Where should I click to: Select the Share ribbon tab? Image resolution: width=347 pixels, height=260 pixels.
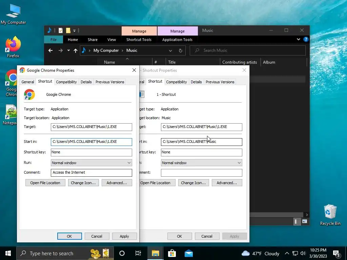click(93, 40)
